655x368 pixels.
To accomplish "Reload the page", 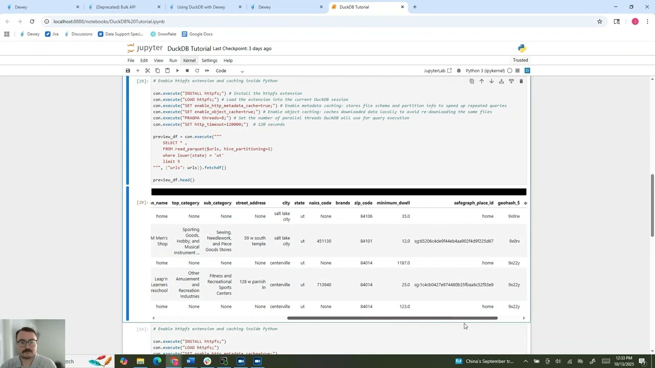I will (32, 21).
